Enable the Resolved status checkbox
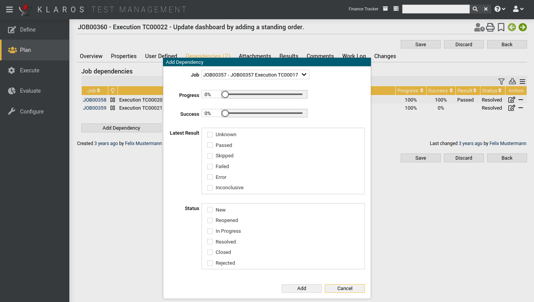This screenshot has height=302, width=534. click(x=210, y=242)
